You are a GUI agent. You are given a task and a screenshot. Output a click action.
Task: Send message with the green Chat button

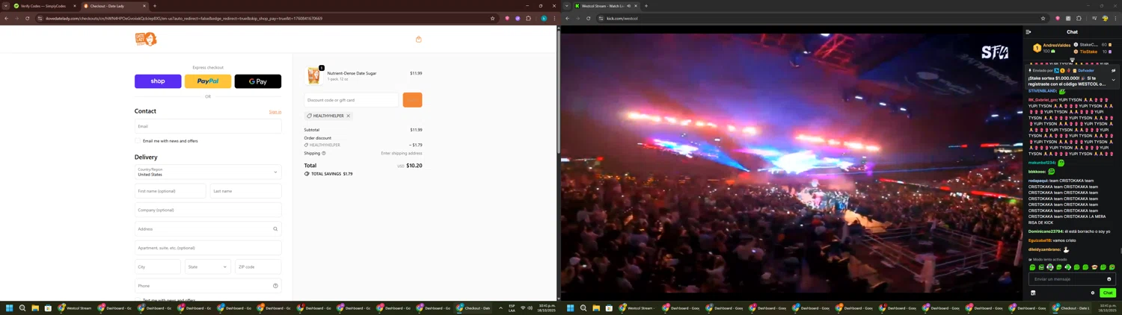point(1108,293)
